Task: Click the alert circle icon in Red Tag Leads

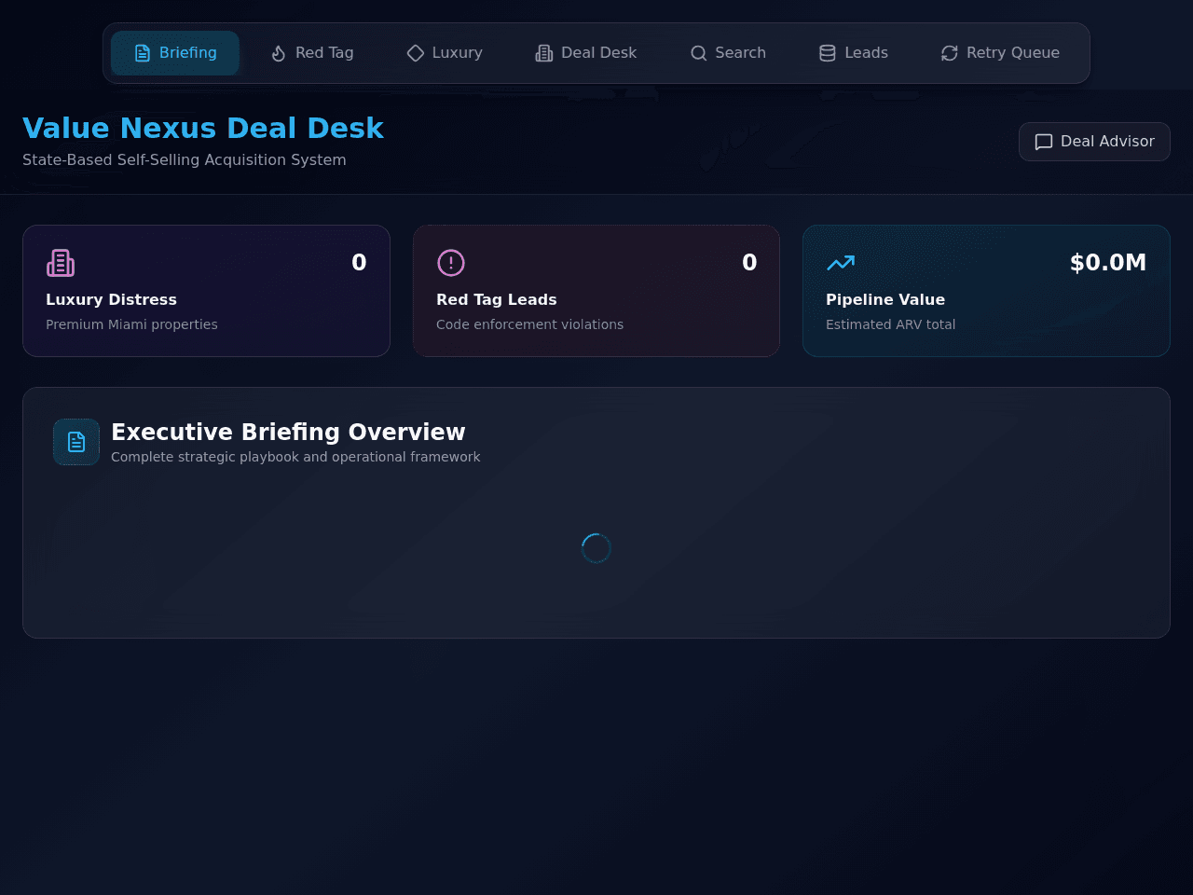Action: pyautogui.click(x=451, y=263)
